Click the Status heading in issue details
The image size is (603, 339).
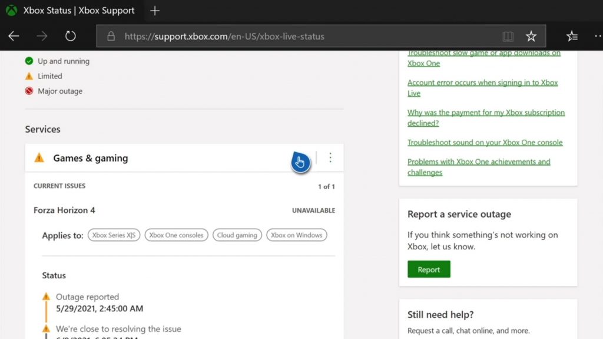(x=54, y=275)
